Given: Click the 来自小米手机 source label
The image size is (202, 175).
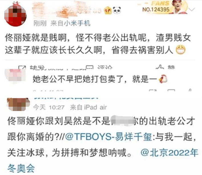Looking at the screenshot, I should (x=70, y=23).
